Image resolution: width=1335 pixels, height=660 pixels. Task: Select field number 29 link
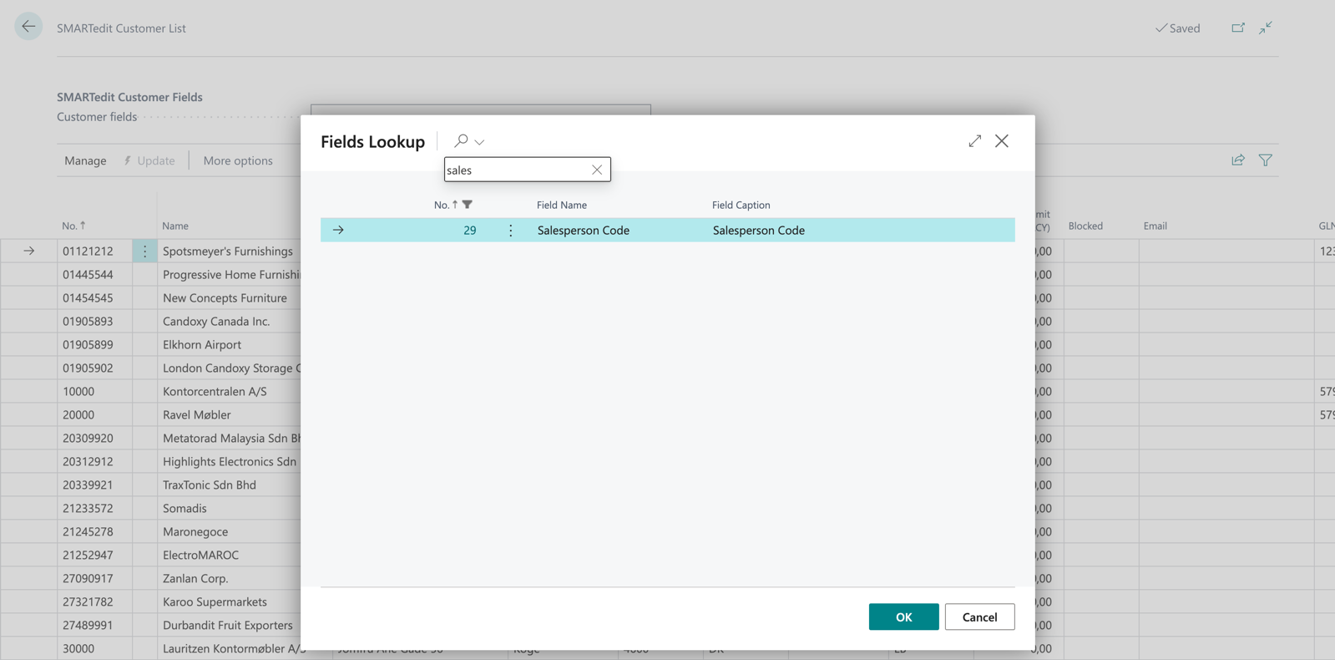pos(469,231)
